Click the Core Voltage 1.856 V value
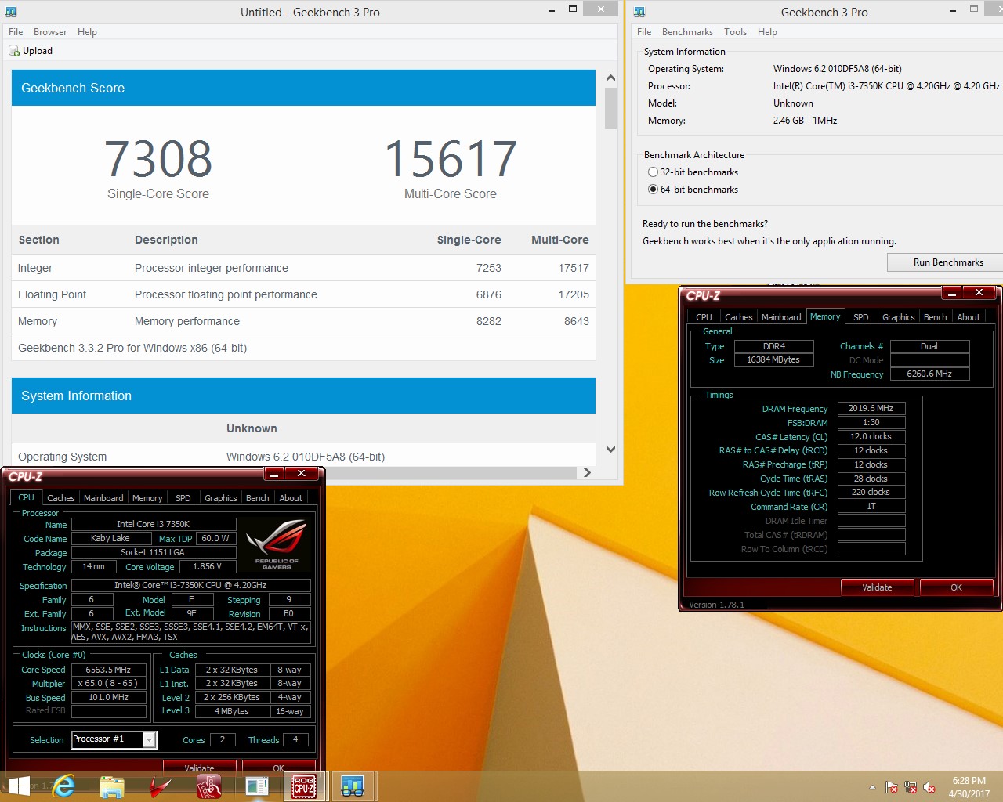 coord(208,566)
